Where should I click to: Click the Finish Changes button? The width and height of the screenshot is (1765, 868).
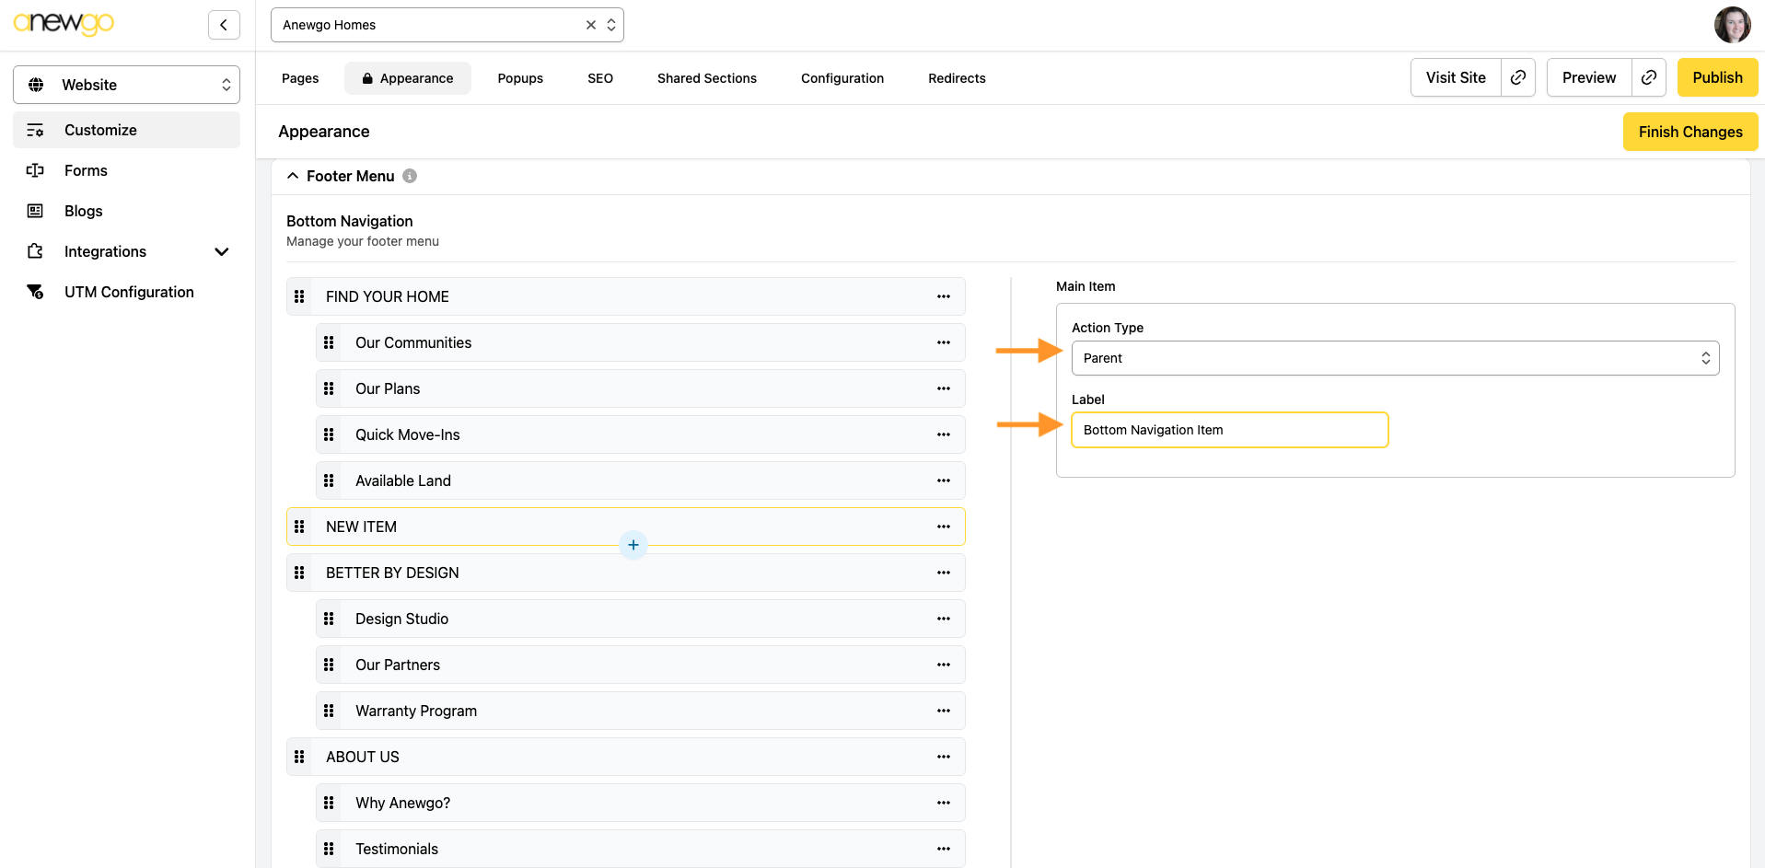(1690, 132)
